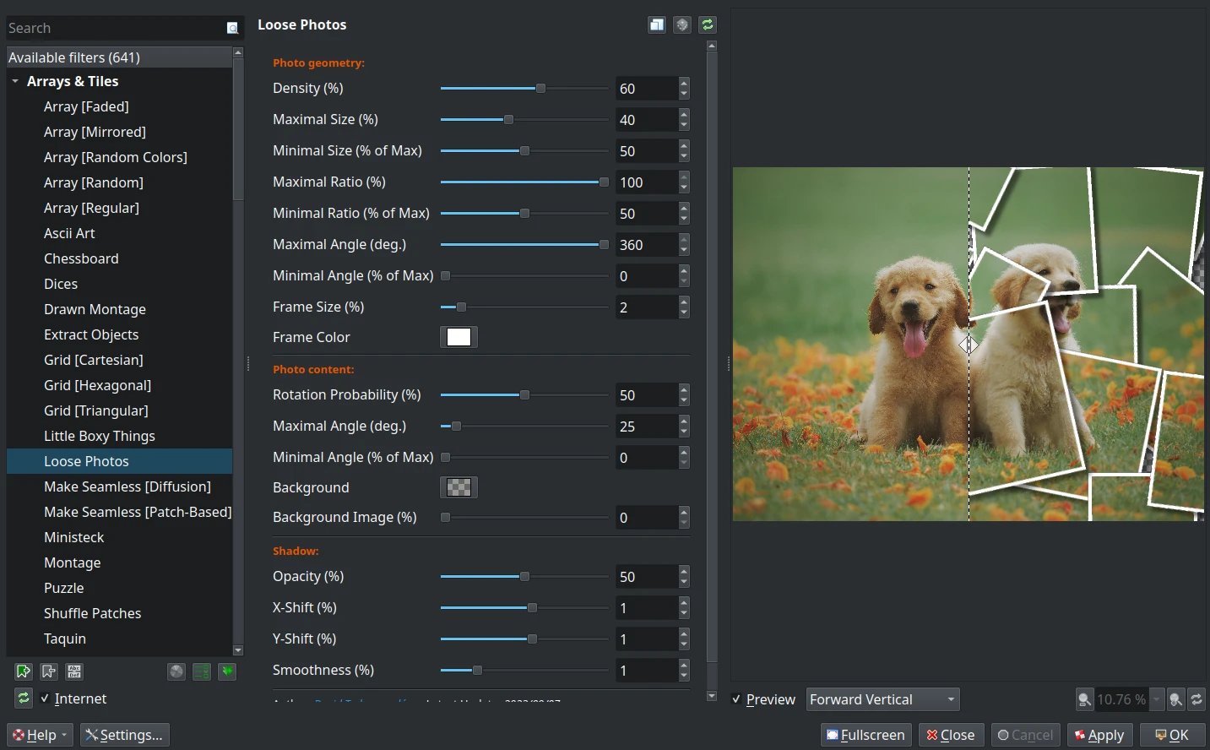Choose the Puzzle filter
This screenshot has height=750, width=1210.
(63, 588)
